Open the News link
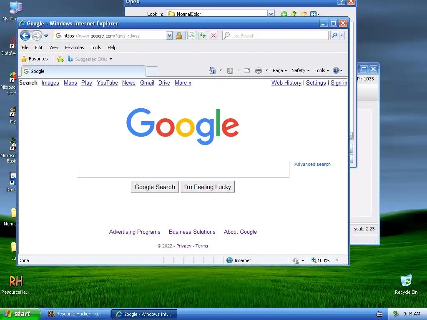The height and width of the screenshot is (320, 427). pos(128,83)
